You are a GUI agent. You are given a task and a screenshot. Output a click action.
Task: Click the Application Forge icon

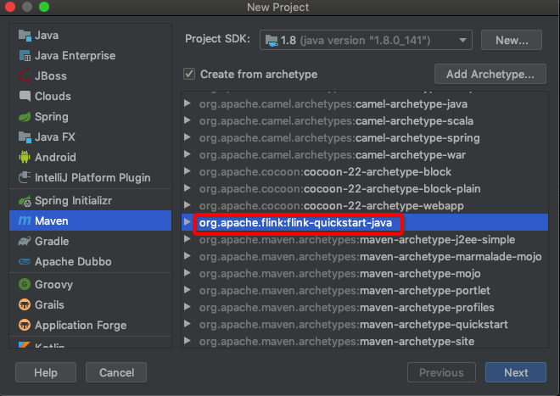point(25,325)
